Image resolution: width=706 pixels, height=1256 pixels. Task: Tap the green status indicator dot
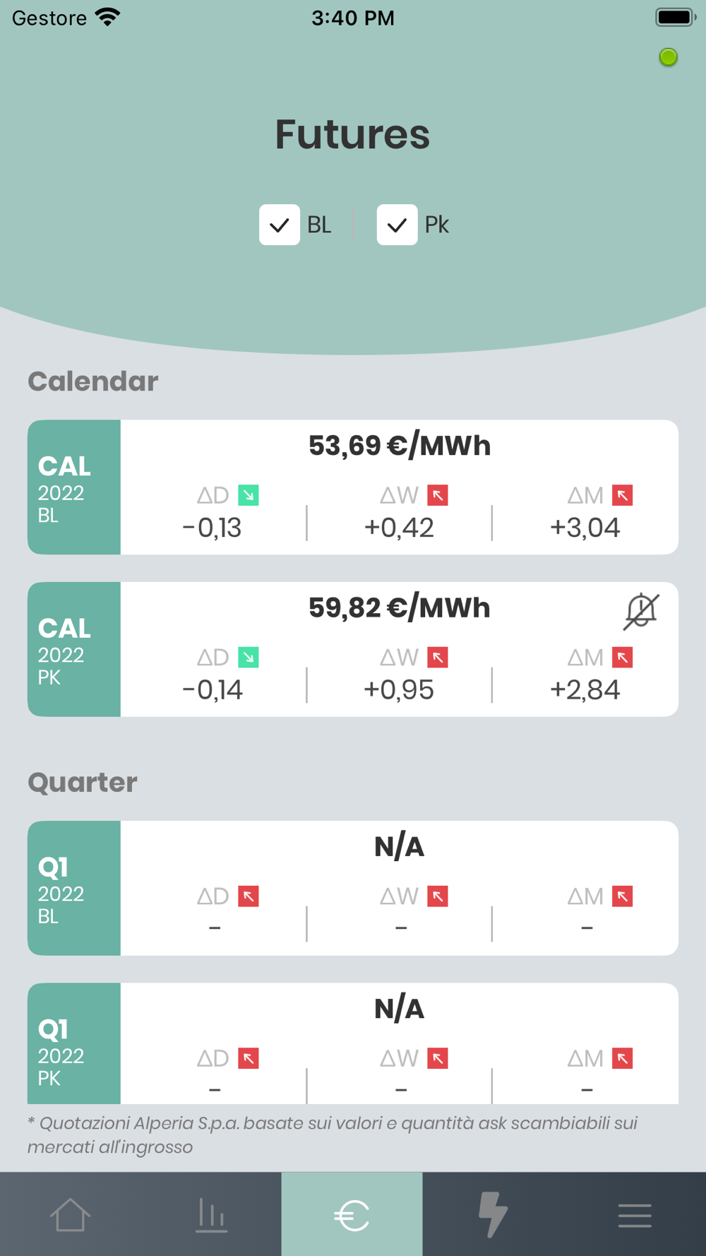coord(668,57)
